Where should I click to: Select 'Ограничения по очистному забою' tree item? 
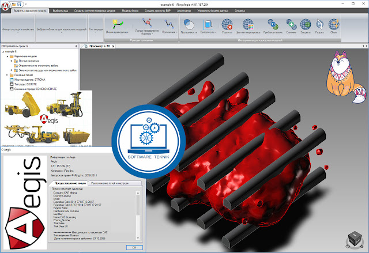(39, 66)
